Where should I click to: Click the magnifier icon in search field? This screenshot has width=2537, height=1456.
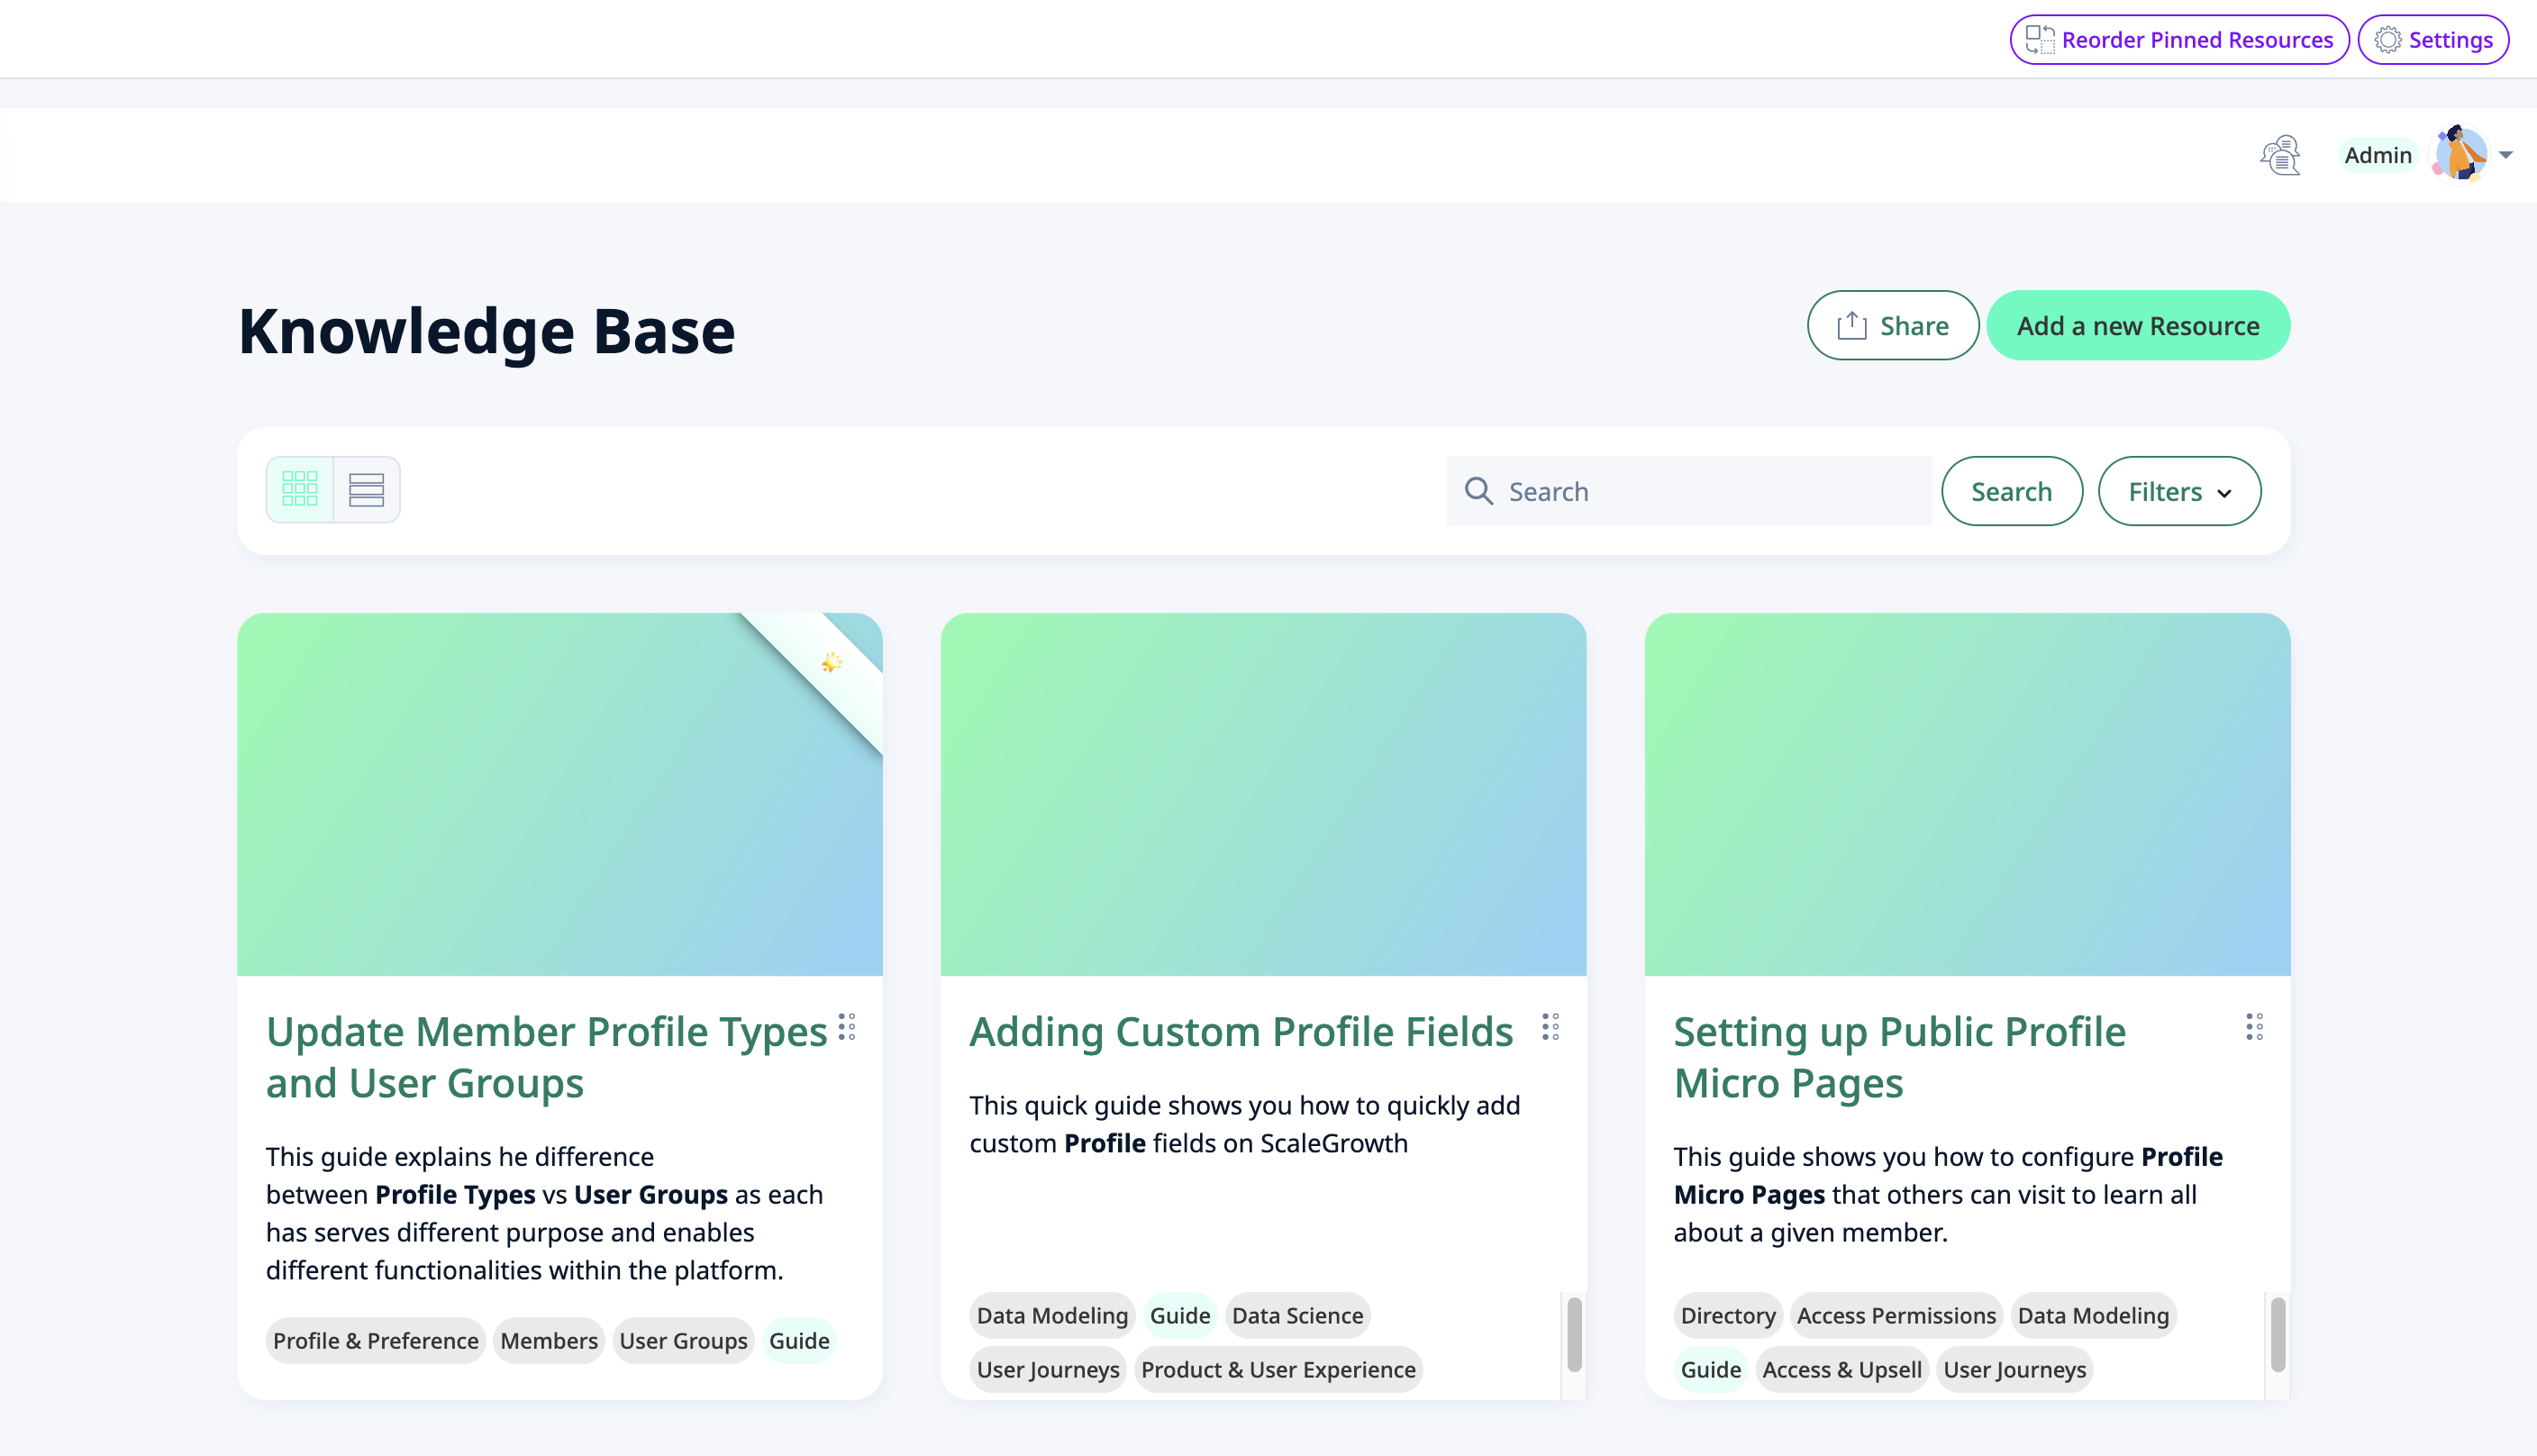[1478, 491]
